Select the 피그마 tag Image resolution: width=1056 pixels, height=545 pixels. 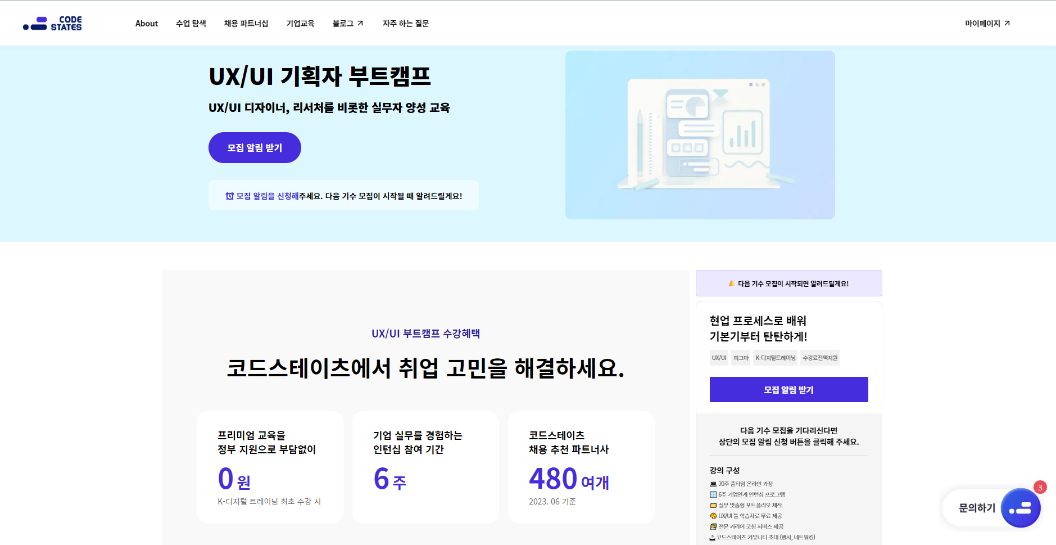741,358
